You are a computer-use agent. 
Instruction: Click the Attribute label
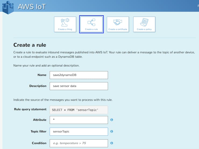40,120
